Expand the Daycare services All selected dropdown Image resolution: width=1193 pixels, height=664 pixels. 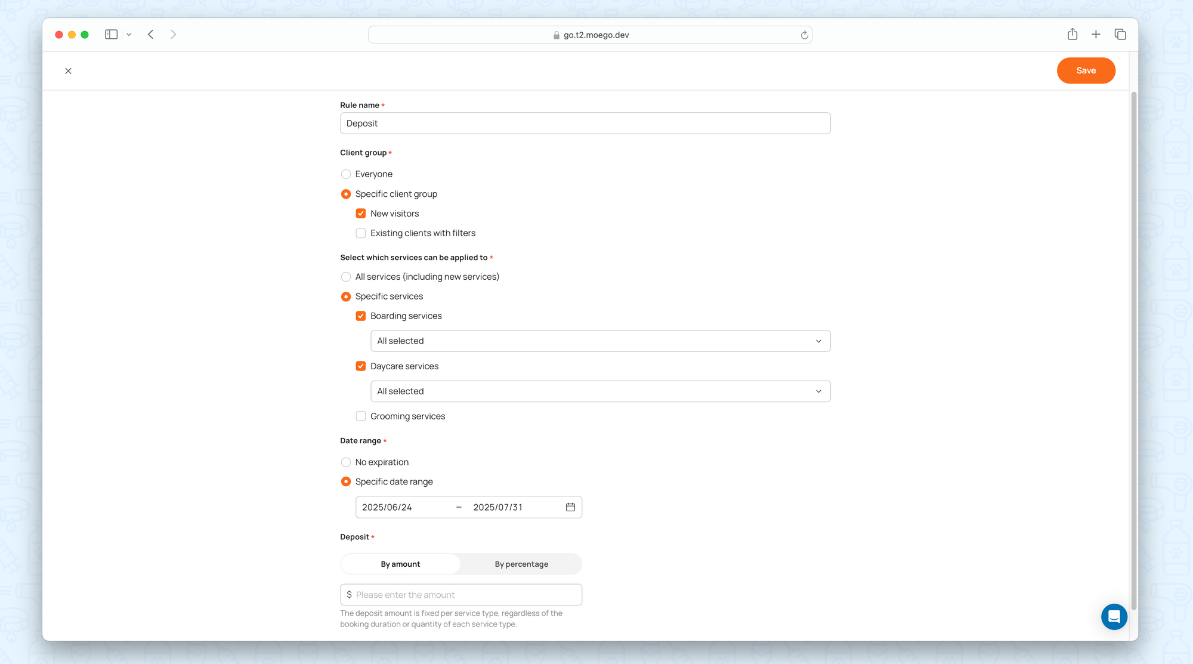pyautogui.click(x=600, y=391)
